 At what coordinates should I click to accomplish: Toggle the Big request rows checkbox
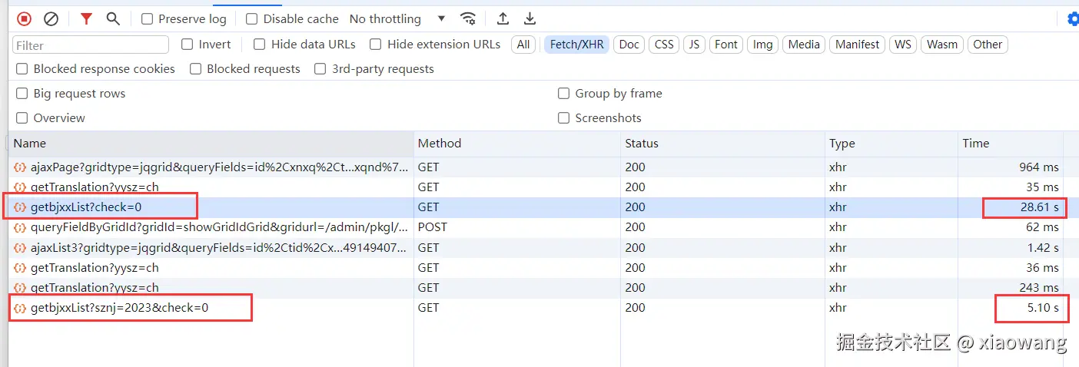(22, 94)
